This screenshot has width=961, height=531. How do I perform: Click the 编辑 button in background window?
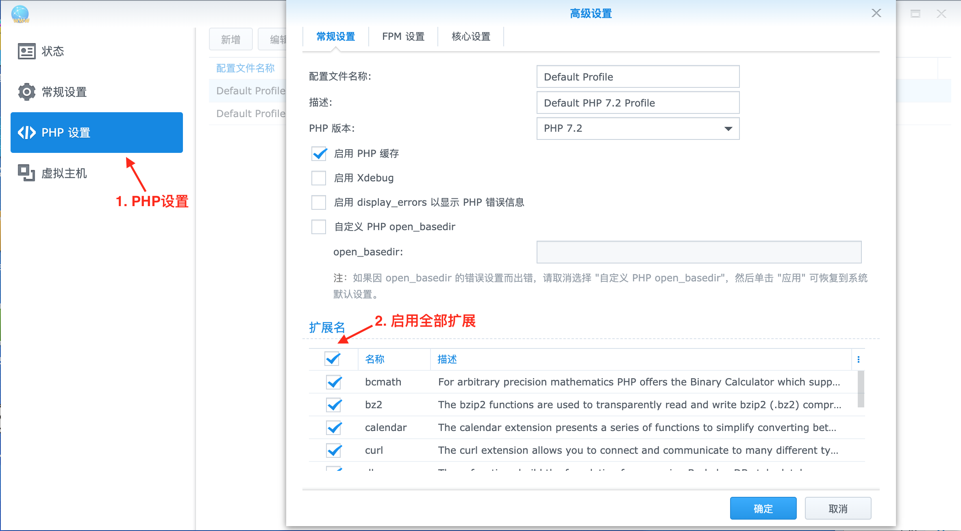272,39
